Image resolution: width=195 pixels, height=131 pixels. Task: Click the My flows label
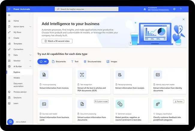[x=17, y=32]
